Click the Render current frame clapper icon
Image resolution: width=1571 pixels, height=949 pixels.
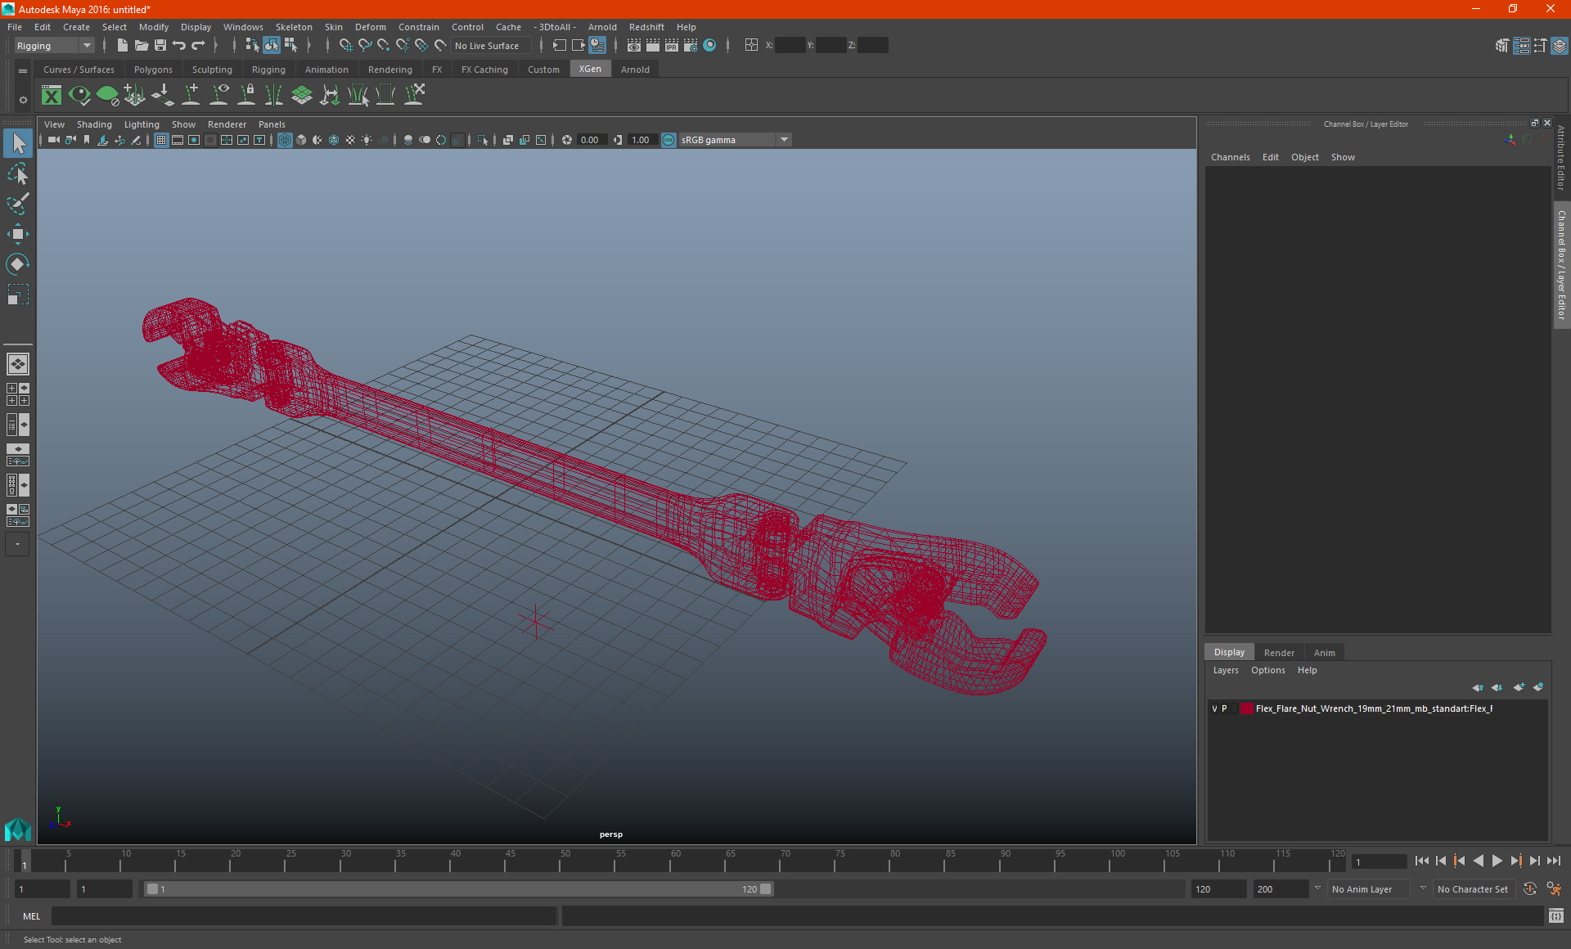(x=652, y=46)
